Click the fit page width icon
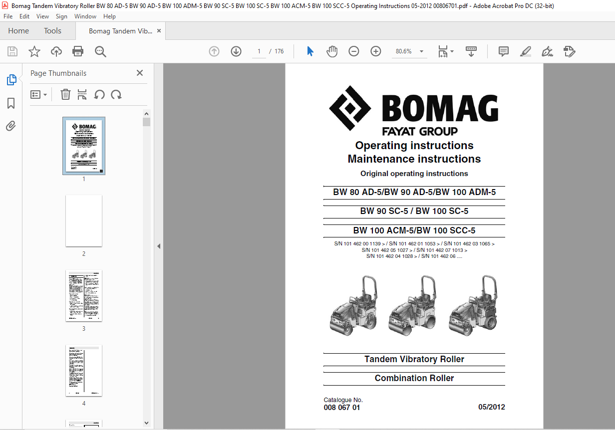 click(x=443, y=51)
